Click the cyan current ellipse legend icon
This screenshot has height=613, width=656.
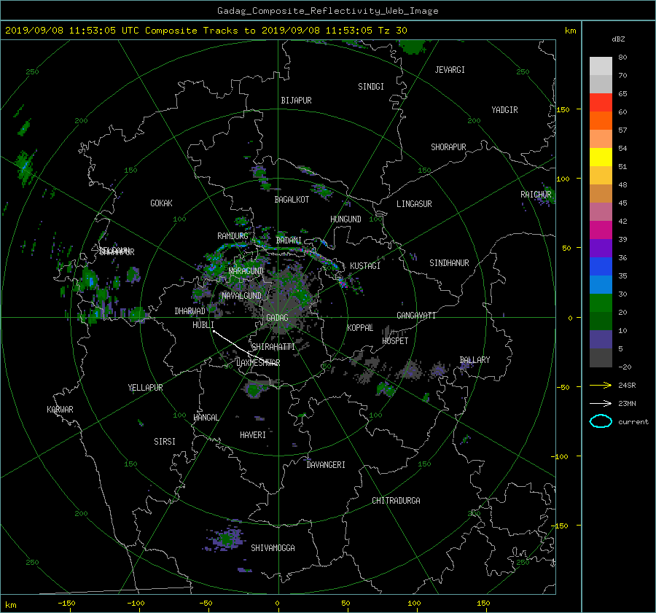[x=601, y=421]
